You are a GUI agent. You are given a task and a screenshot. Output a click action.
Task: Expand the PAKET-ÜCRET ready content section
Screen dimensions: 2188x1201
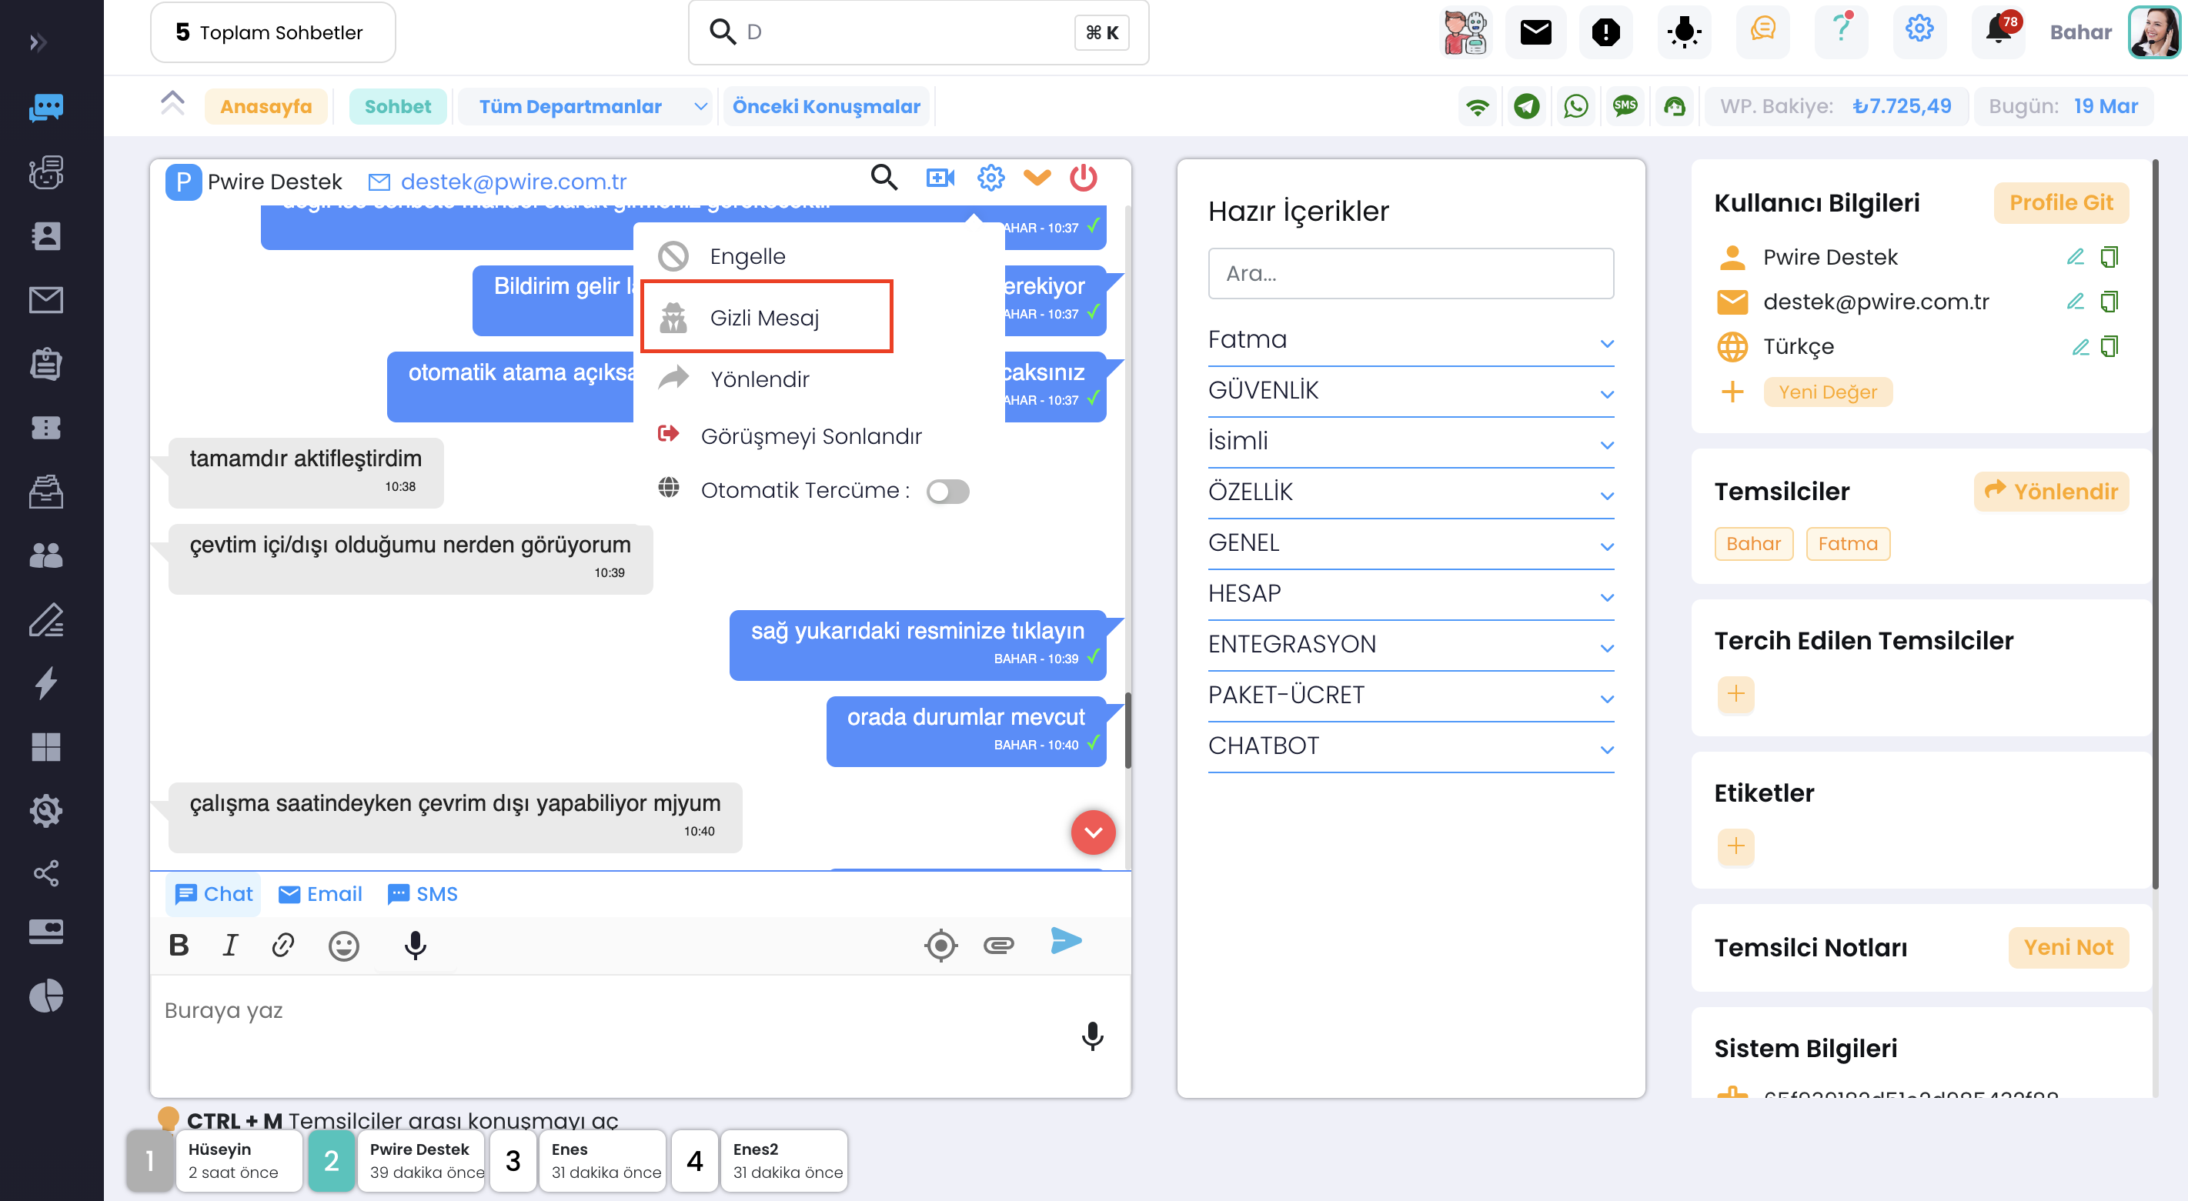tap(1411, 696)
